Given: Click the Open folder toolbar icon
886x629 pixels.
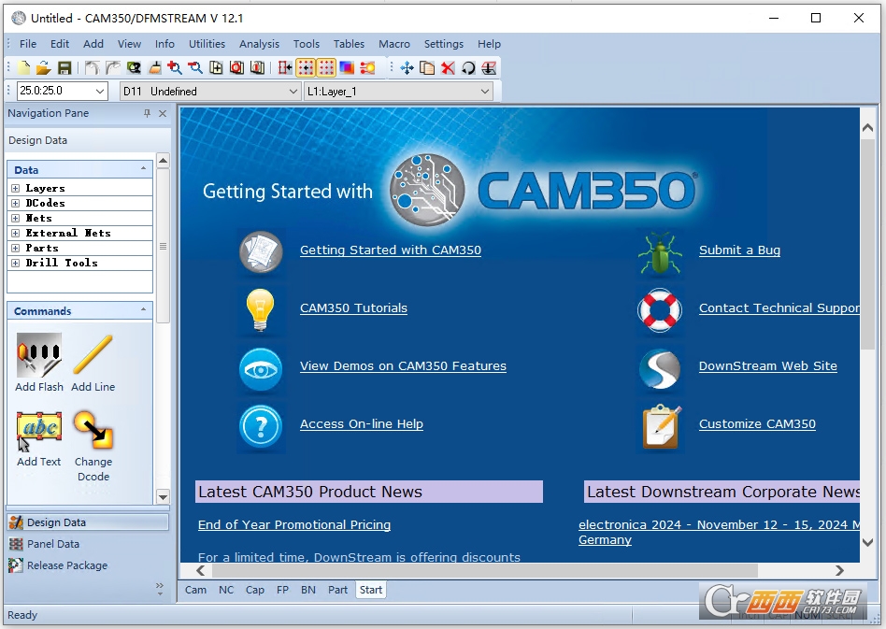Looking at the screenshot, I should (44, 68).
